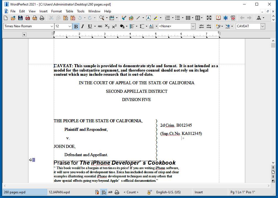Send the document by email
The image size is (278, 198).
click(x=35, y=18)
